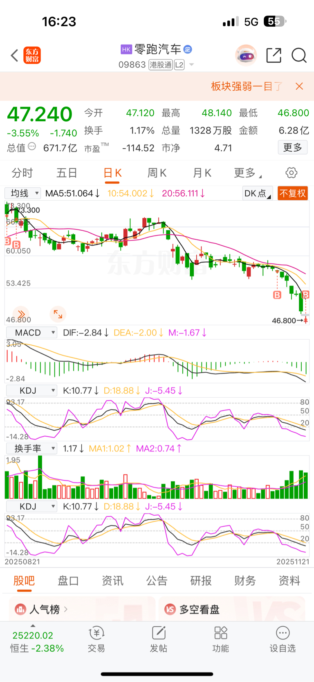Image resolution: width=314 pixels, height=682 pixels.
Task: Open the MACD indicator dropdown
Action: pyautogui.click(x=31, y=333)
